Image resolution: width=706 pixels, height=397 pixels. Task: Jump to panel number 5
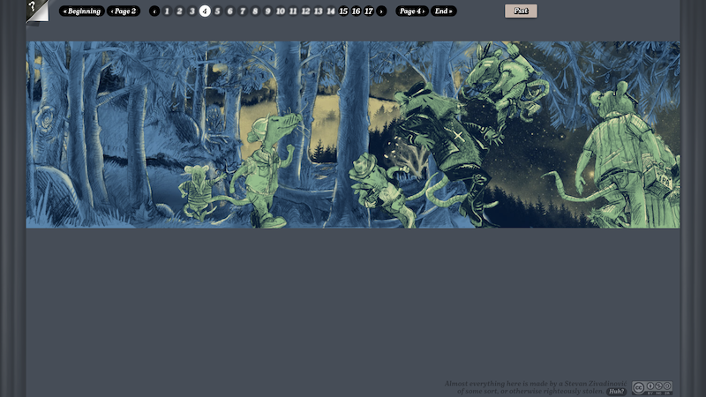coord(217,11)
